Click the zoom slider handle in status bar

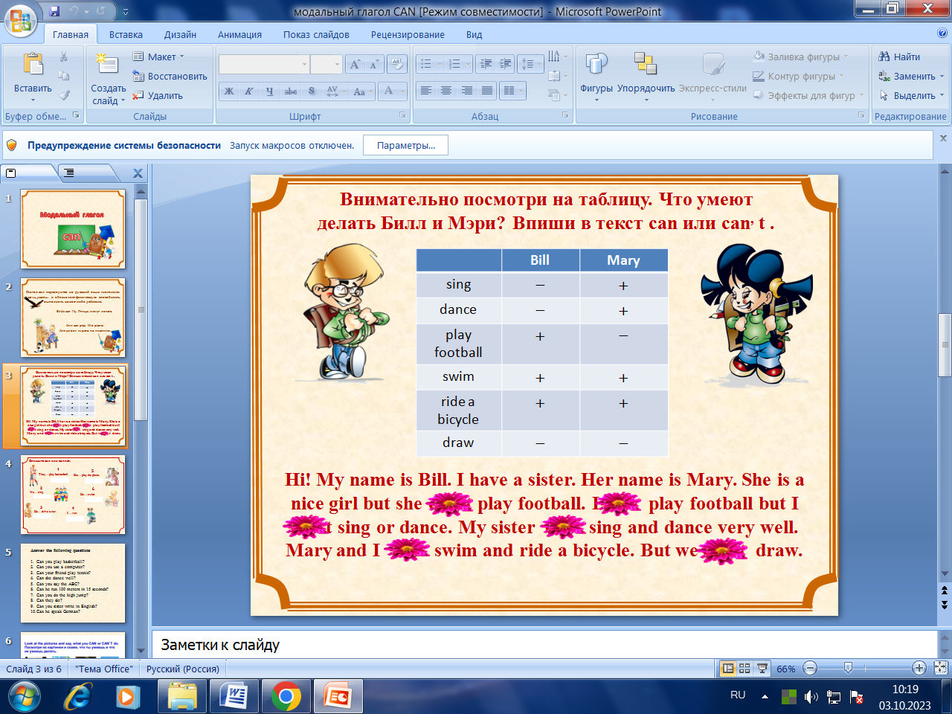point(848,669)
